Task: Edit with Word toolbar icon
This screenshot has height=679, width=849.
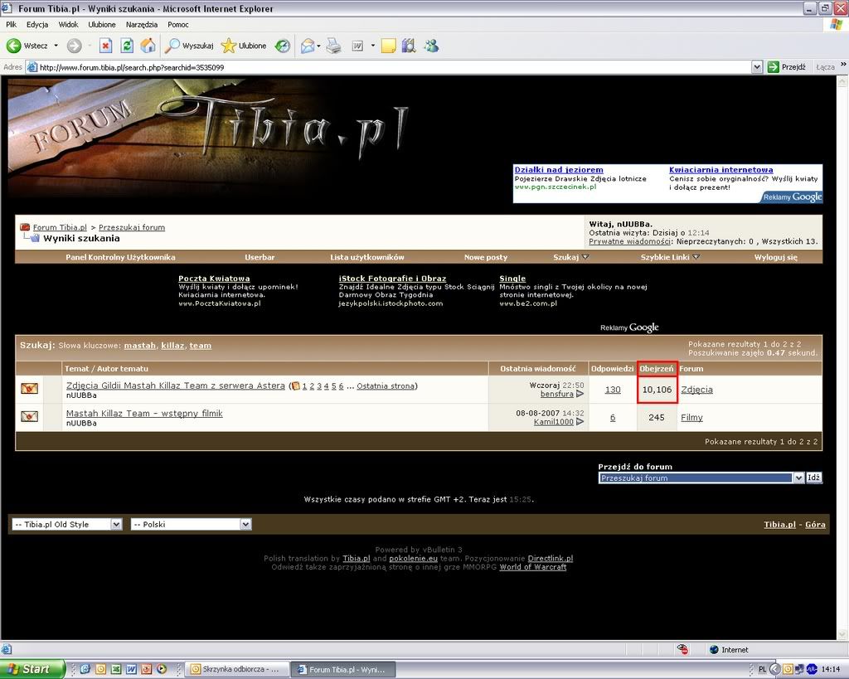Action: click(358, 46)
